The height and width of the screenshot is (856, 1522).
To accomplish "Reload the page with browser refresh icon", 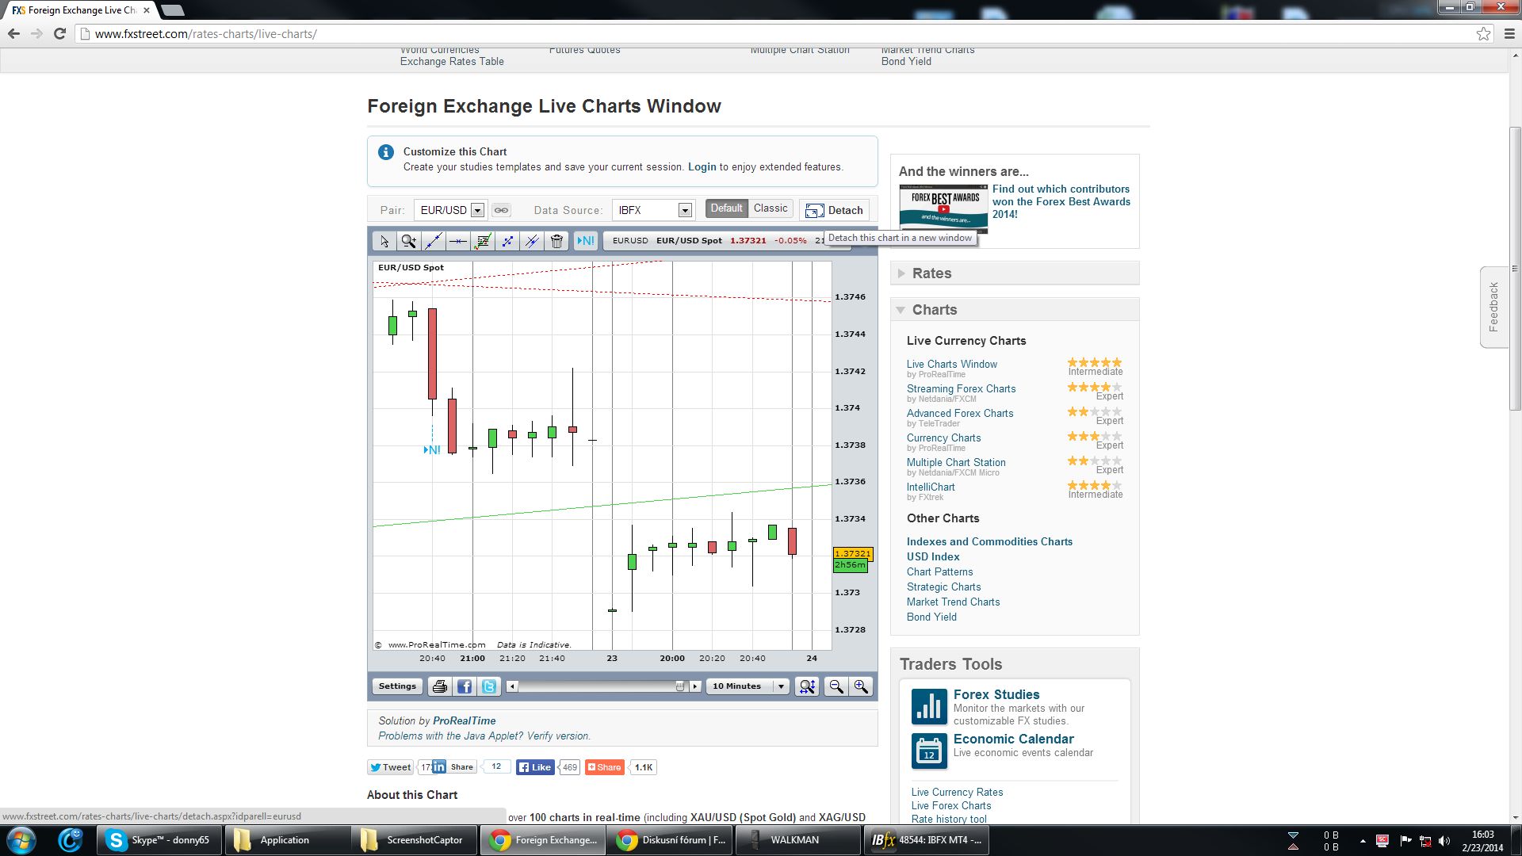I will 59,34.
